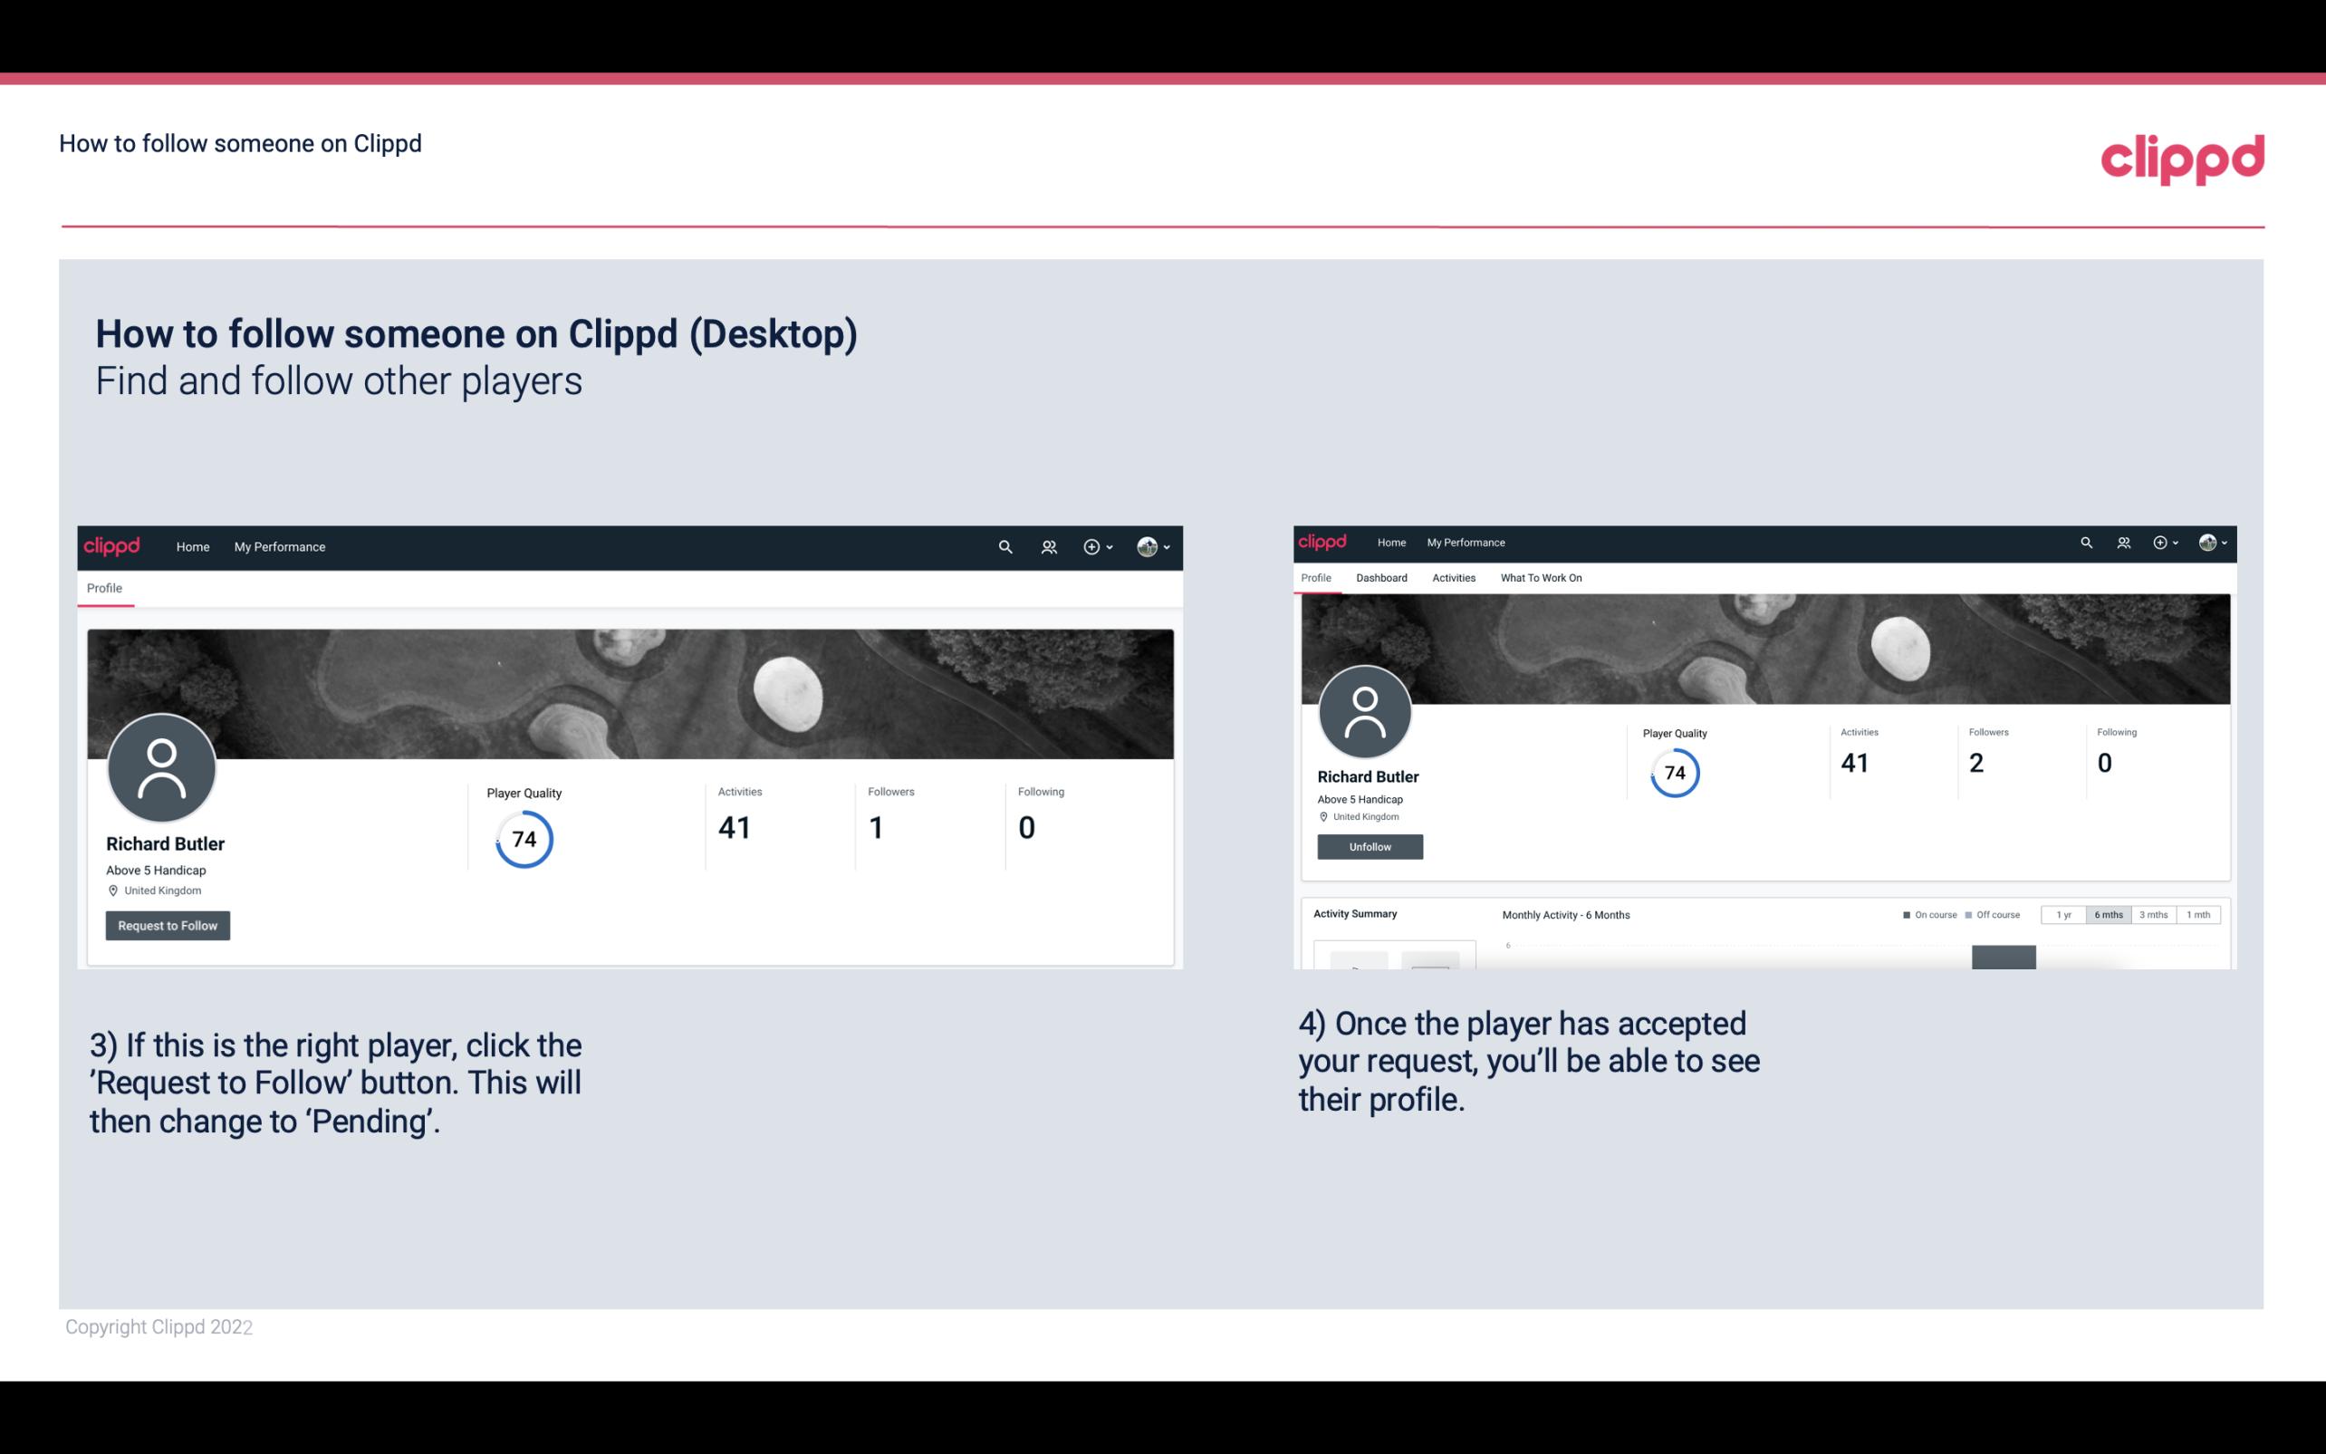Open the Profile tab on left screenshot
The image size is (2326, 1454).
tap(104, 586)
